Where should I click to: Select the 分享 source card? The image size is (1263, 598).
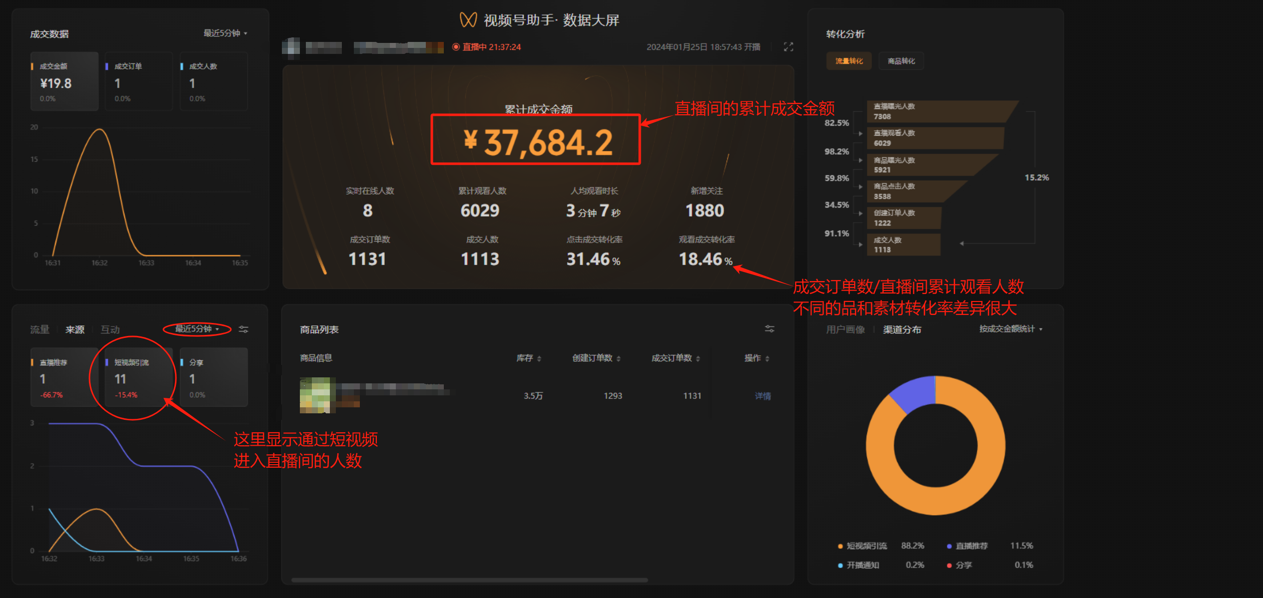click(x=214, y=377)
